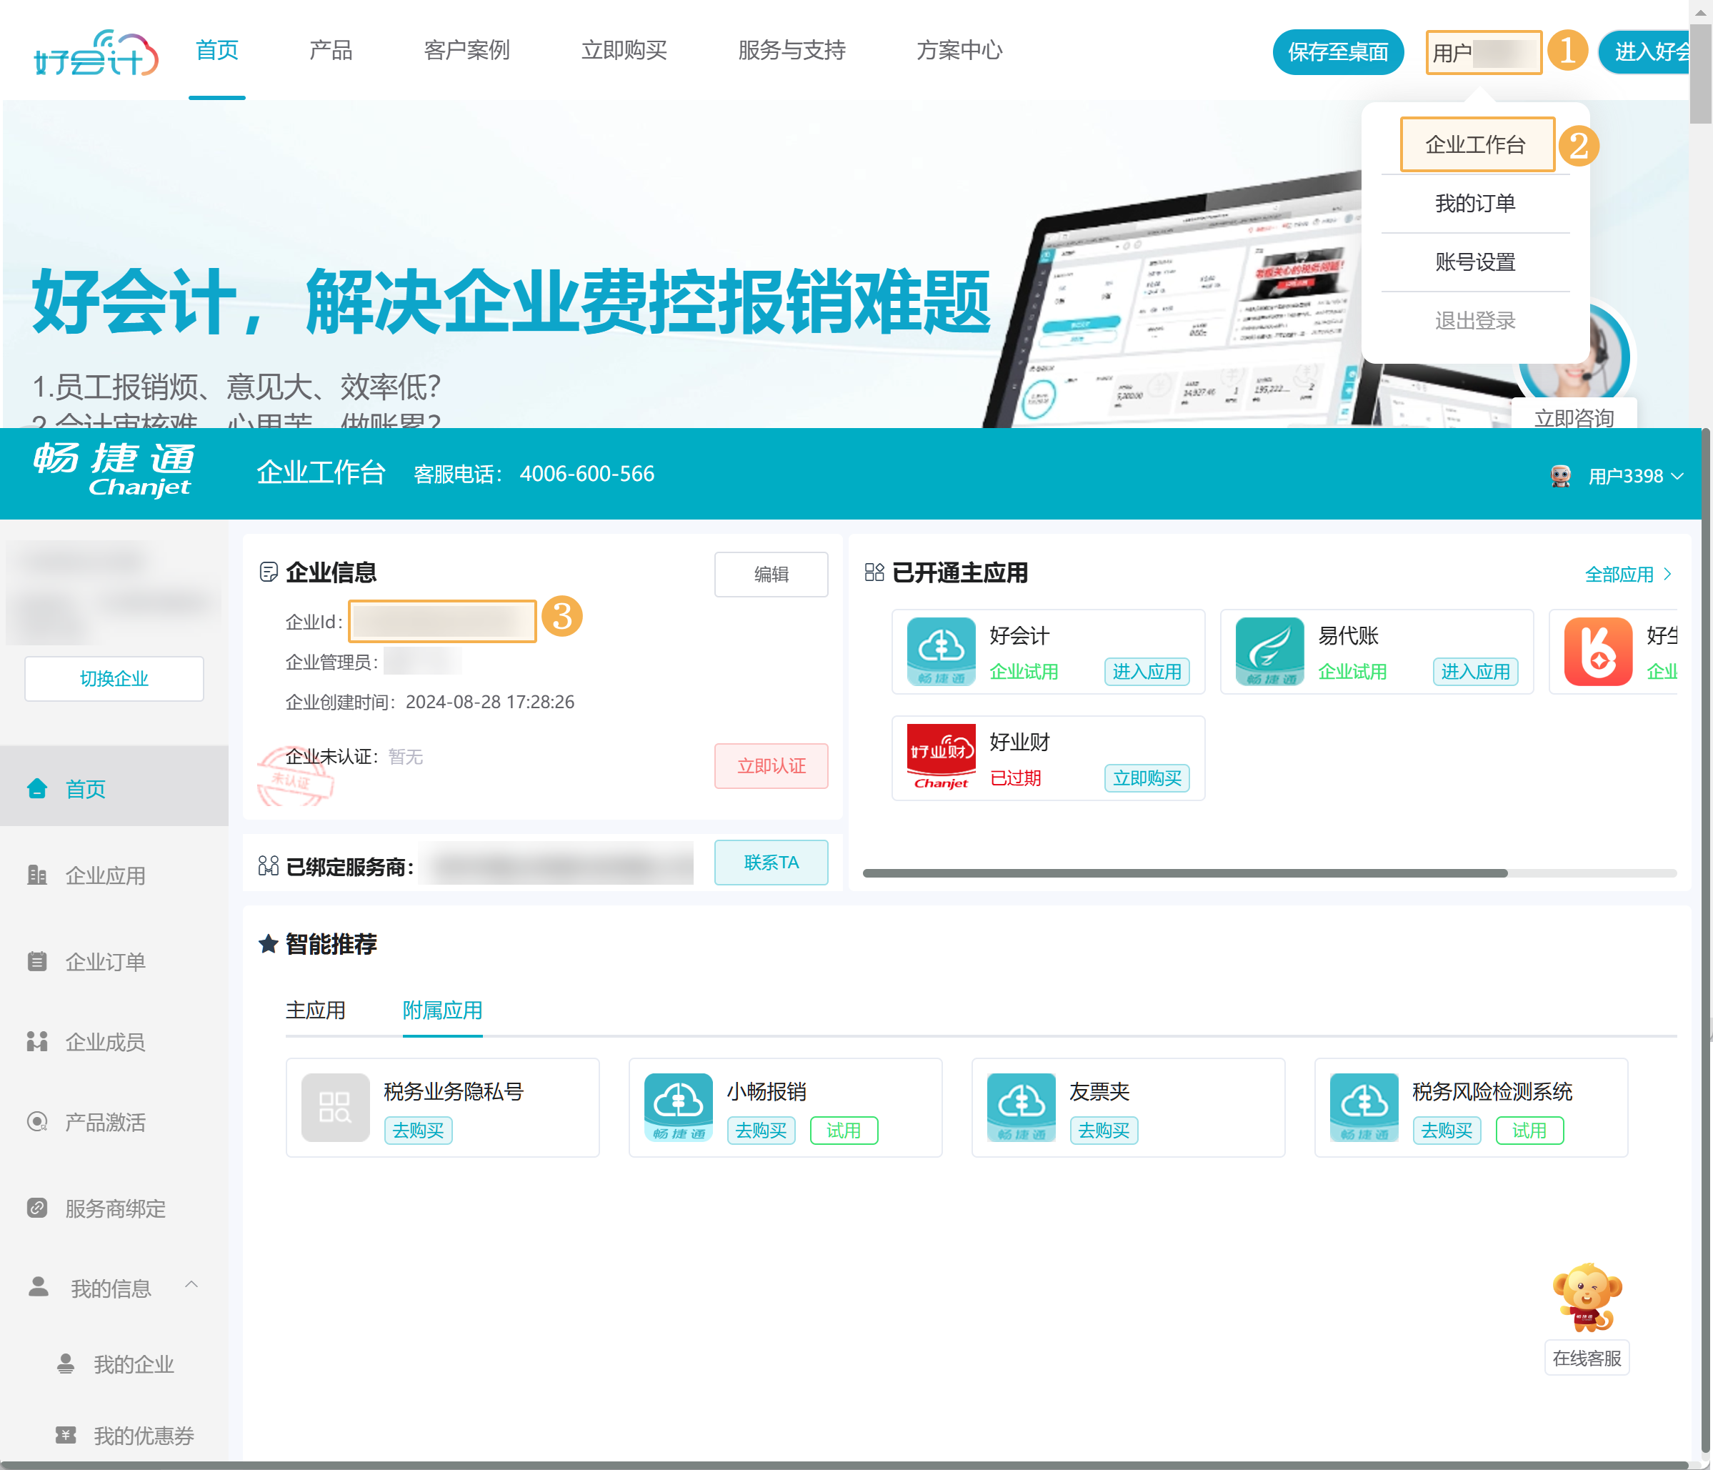Click the 好会计 app icon
This screenshot has width=1713, height=1470.
(x=940, y=651)
